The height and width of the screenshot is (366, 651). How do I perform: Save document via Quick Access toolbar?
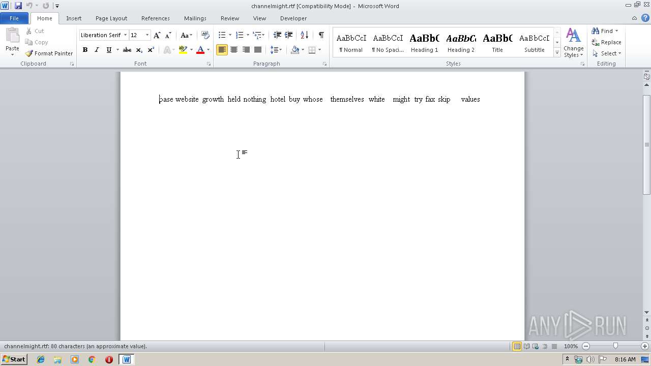tap(18, 6)
